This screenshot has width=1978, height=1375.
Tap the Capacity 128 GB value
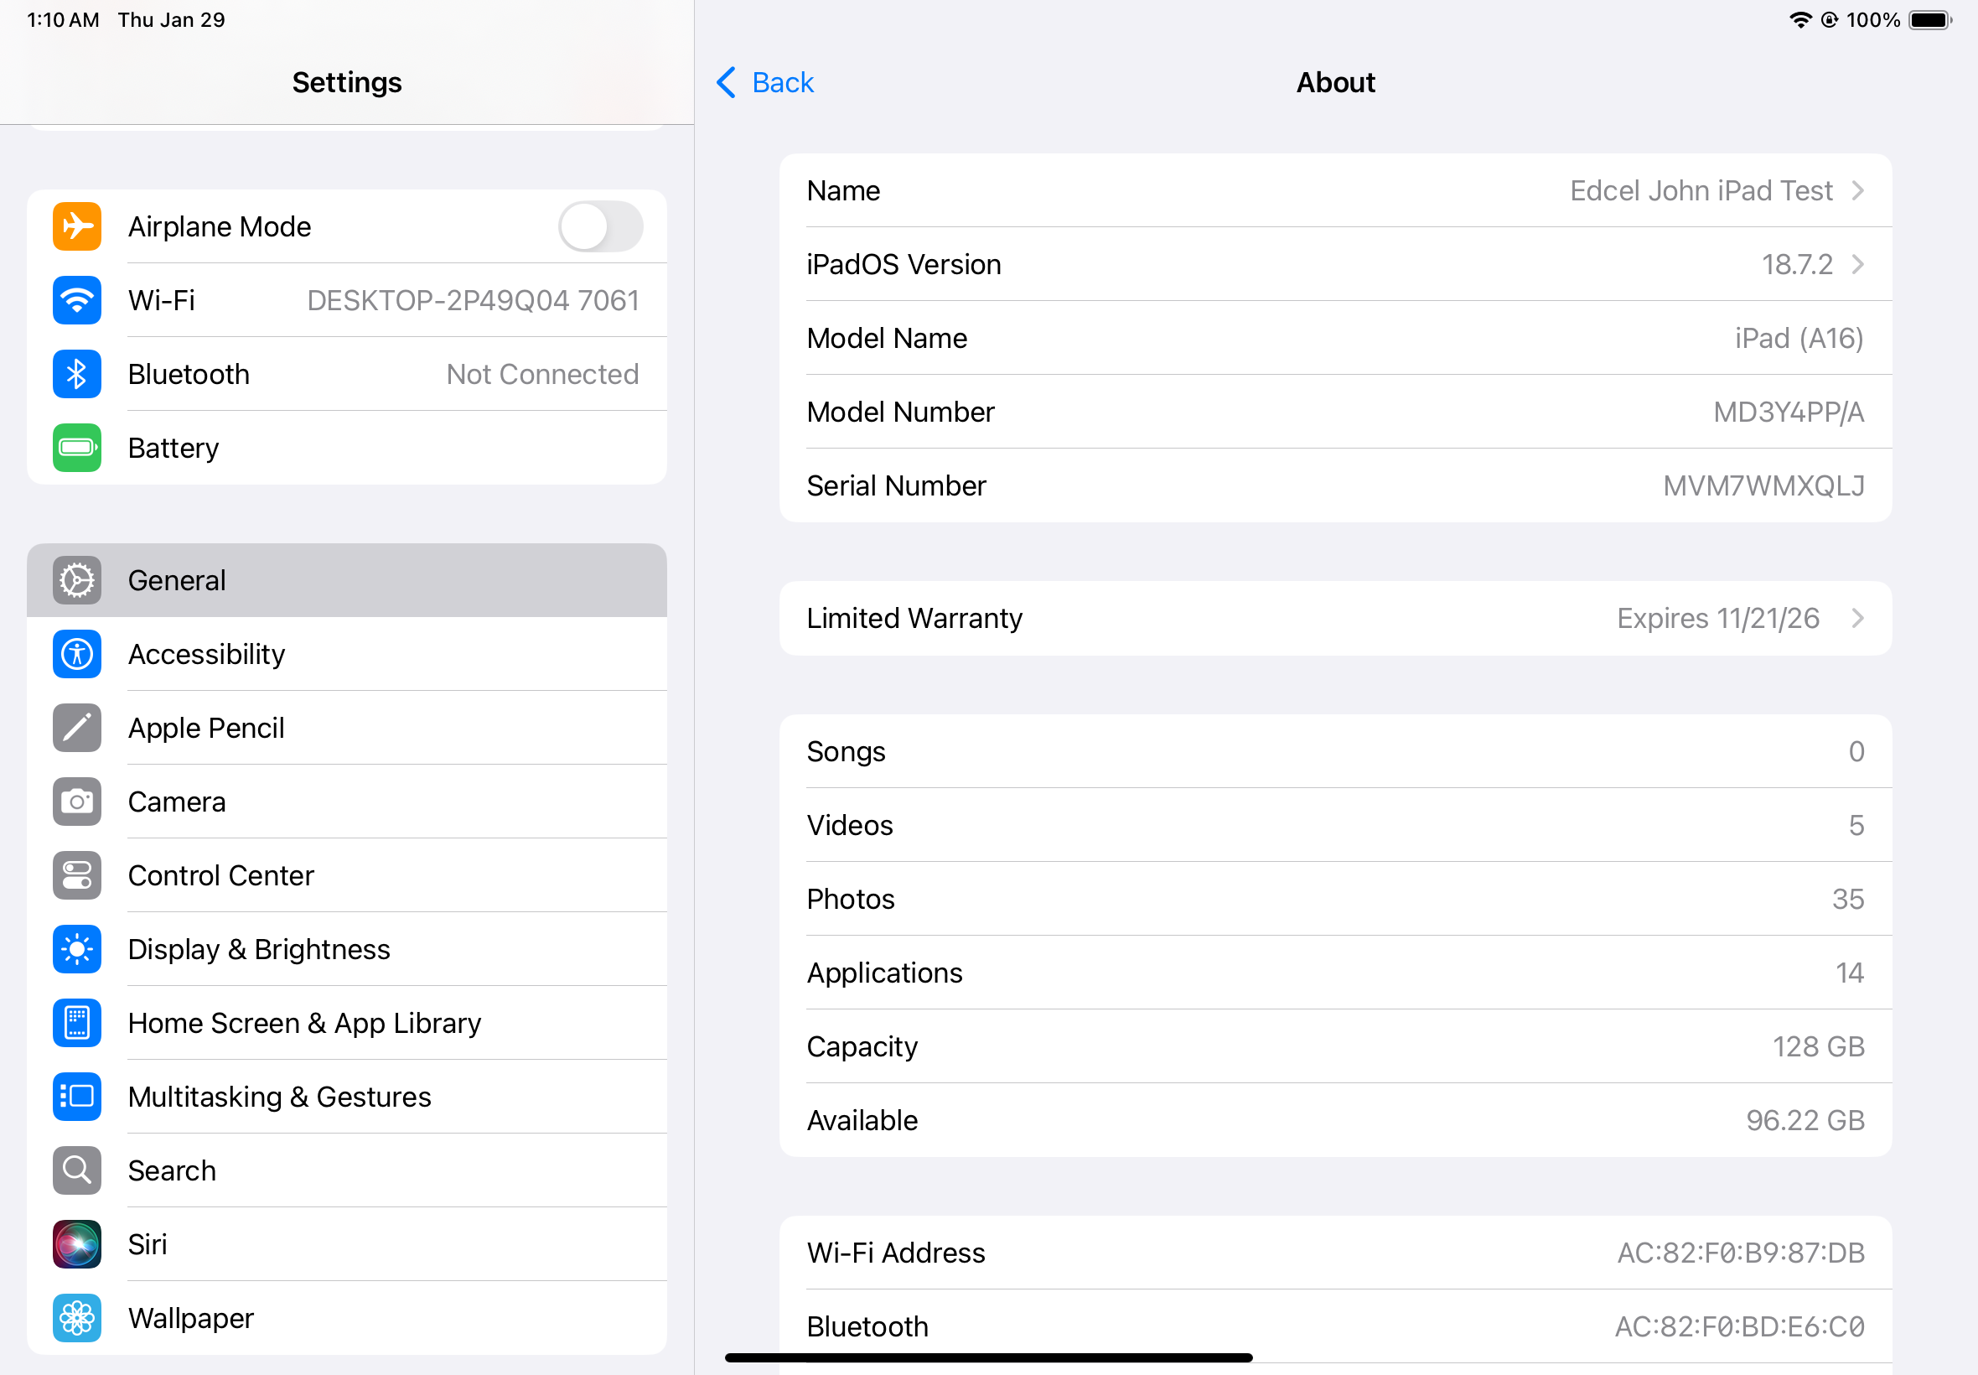pyautogui.click(x=1818, y=1046)
